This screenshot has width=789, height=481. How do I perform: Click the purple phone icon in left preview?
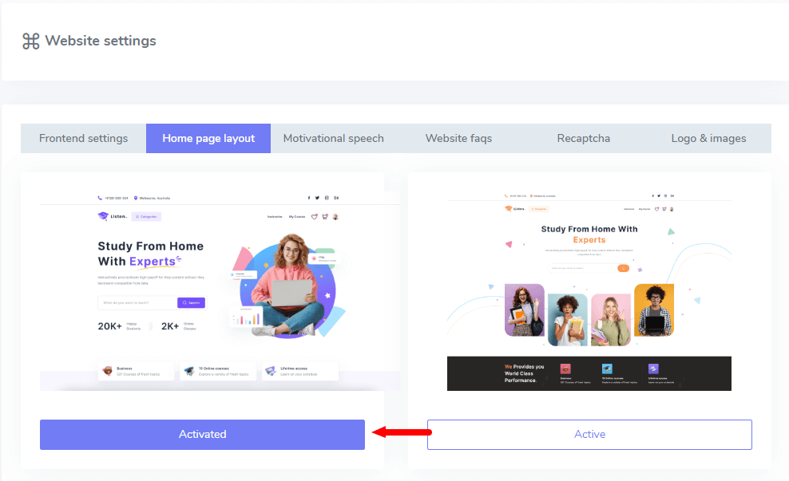click(x=100, y=198)
